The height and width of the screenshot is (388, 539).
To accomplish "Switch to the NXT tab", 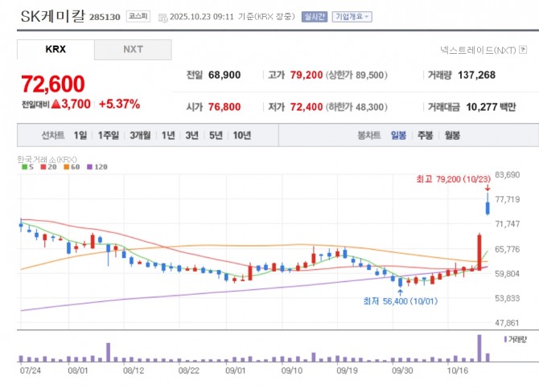I will tap(133, 50).
